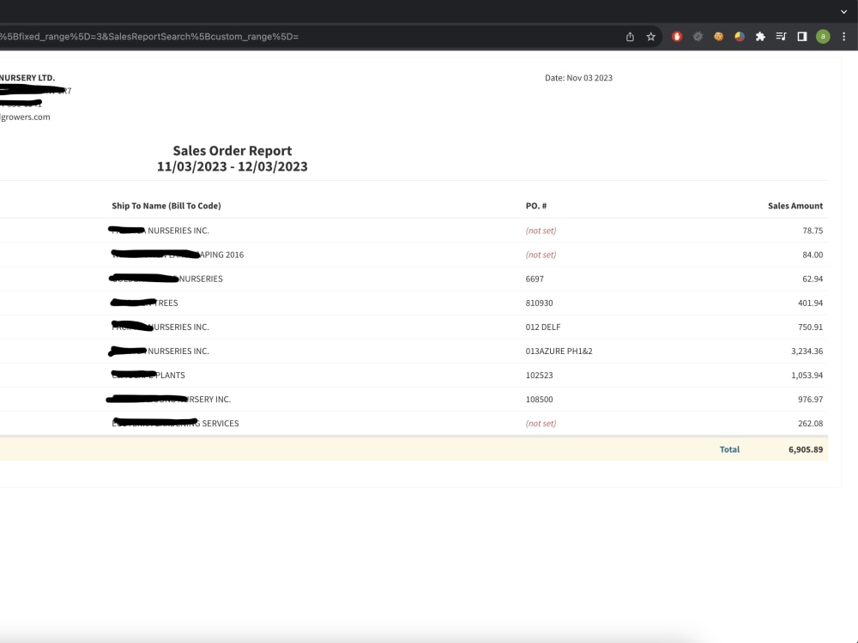The width and height of the screenshot is (858, 643).
Task: Expand the tab search chevron
Action: pos(843,11)
